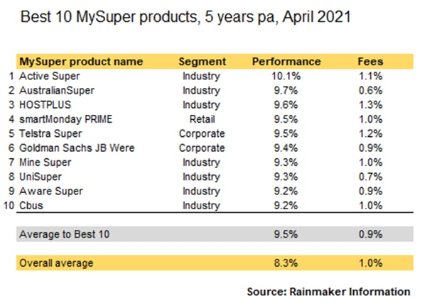Click the Fees column header
The width and height of the screenshot is (425, 305).
coord(370,62)
